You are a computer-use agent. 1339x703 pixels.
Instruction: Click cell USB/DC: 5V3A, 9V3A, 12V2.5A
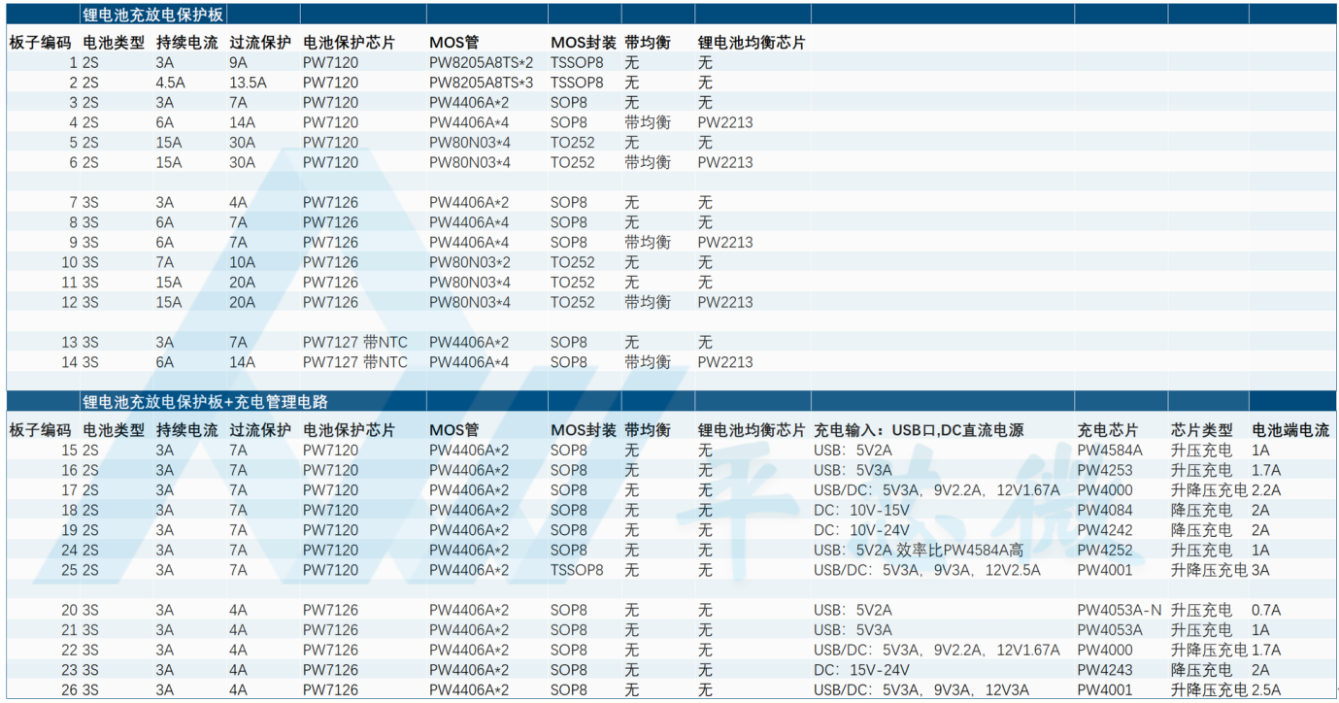927,570
